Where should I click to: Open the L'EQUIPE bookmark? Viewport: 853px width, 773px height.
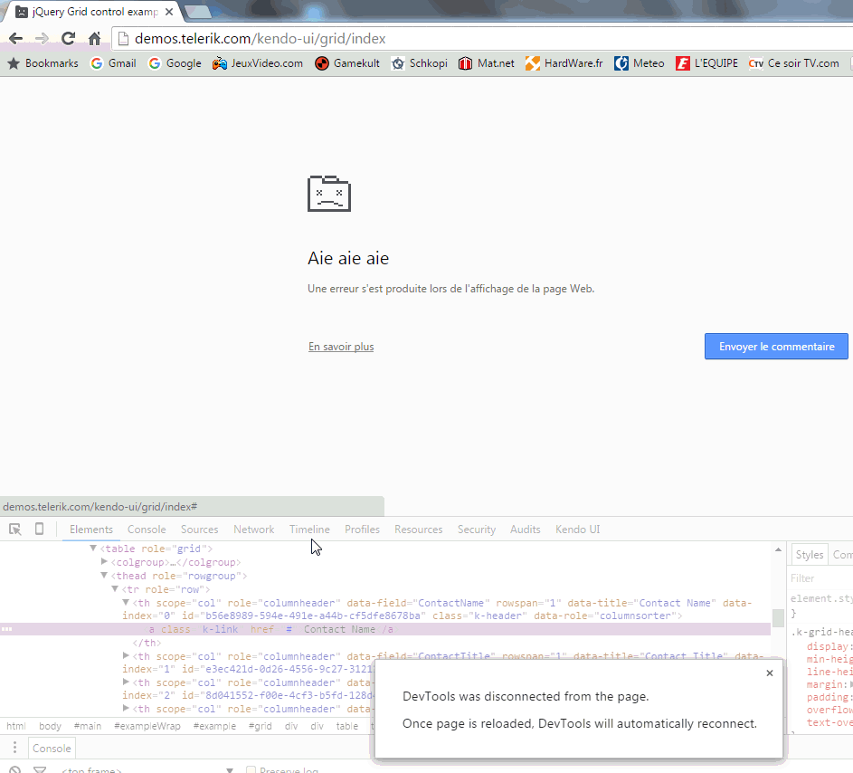pyautogui.click(x=706, y=63)
